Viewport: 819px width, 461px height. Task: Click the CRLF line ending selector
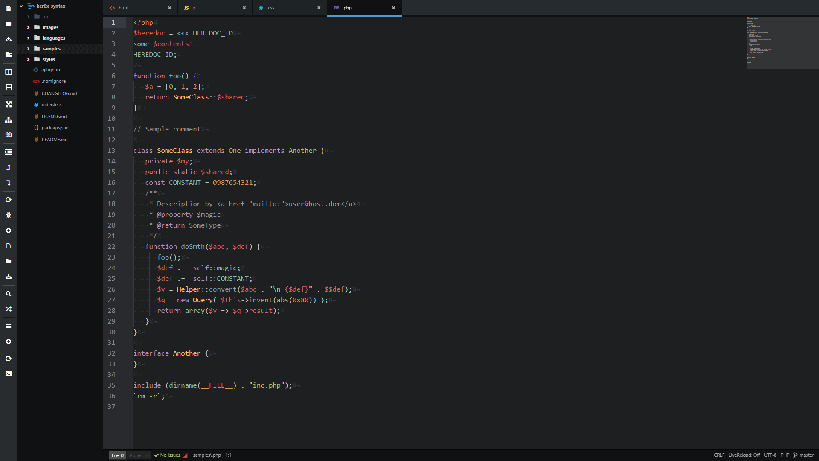pyautogui.click(x=719, y=455)
